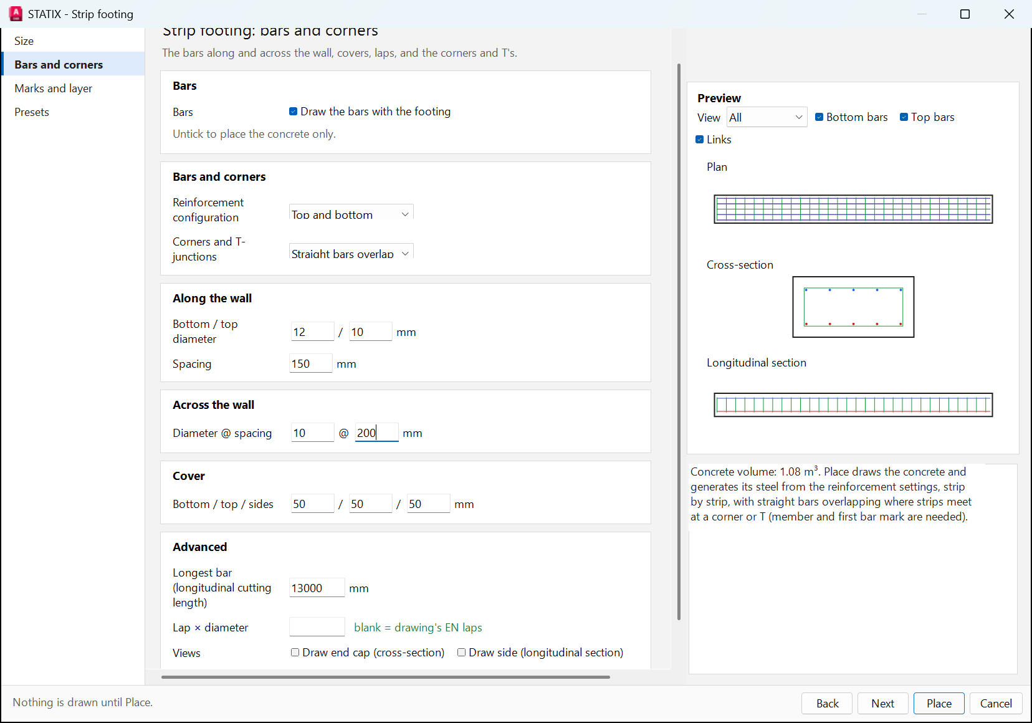Click the Next button

click(x=882, y=703)
